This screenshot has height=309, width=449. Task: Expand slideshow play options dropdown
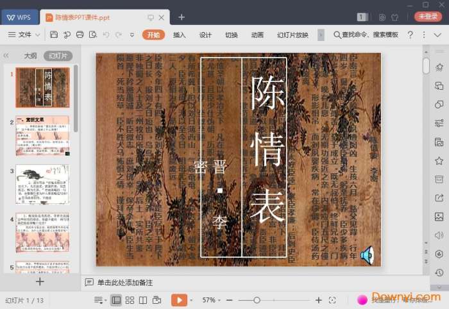191,300
